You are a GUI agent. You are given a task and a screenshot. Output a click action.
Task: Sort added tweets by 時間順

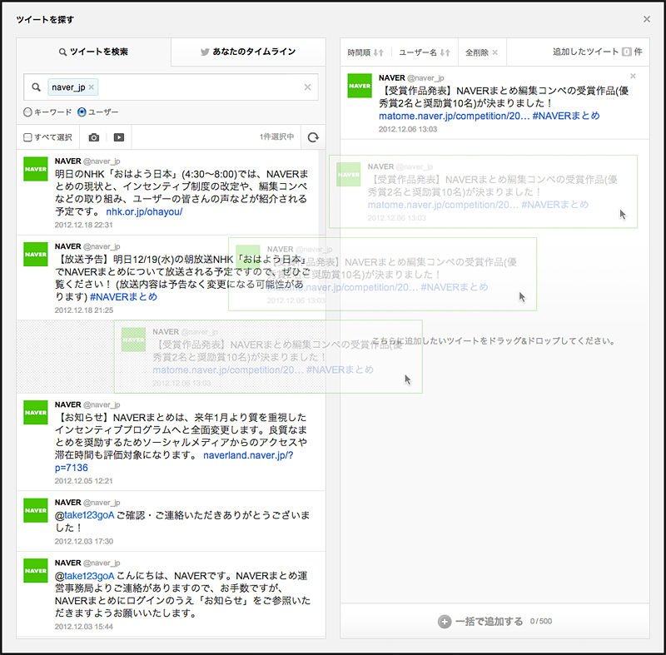click(x=365, y=52)
